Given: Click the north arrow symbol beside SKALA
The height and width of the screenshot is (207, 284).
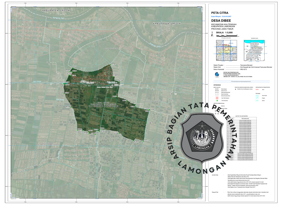Looking at the screenshot, I should [212, 34].
